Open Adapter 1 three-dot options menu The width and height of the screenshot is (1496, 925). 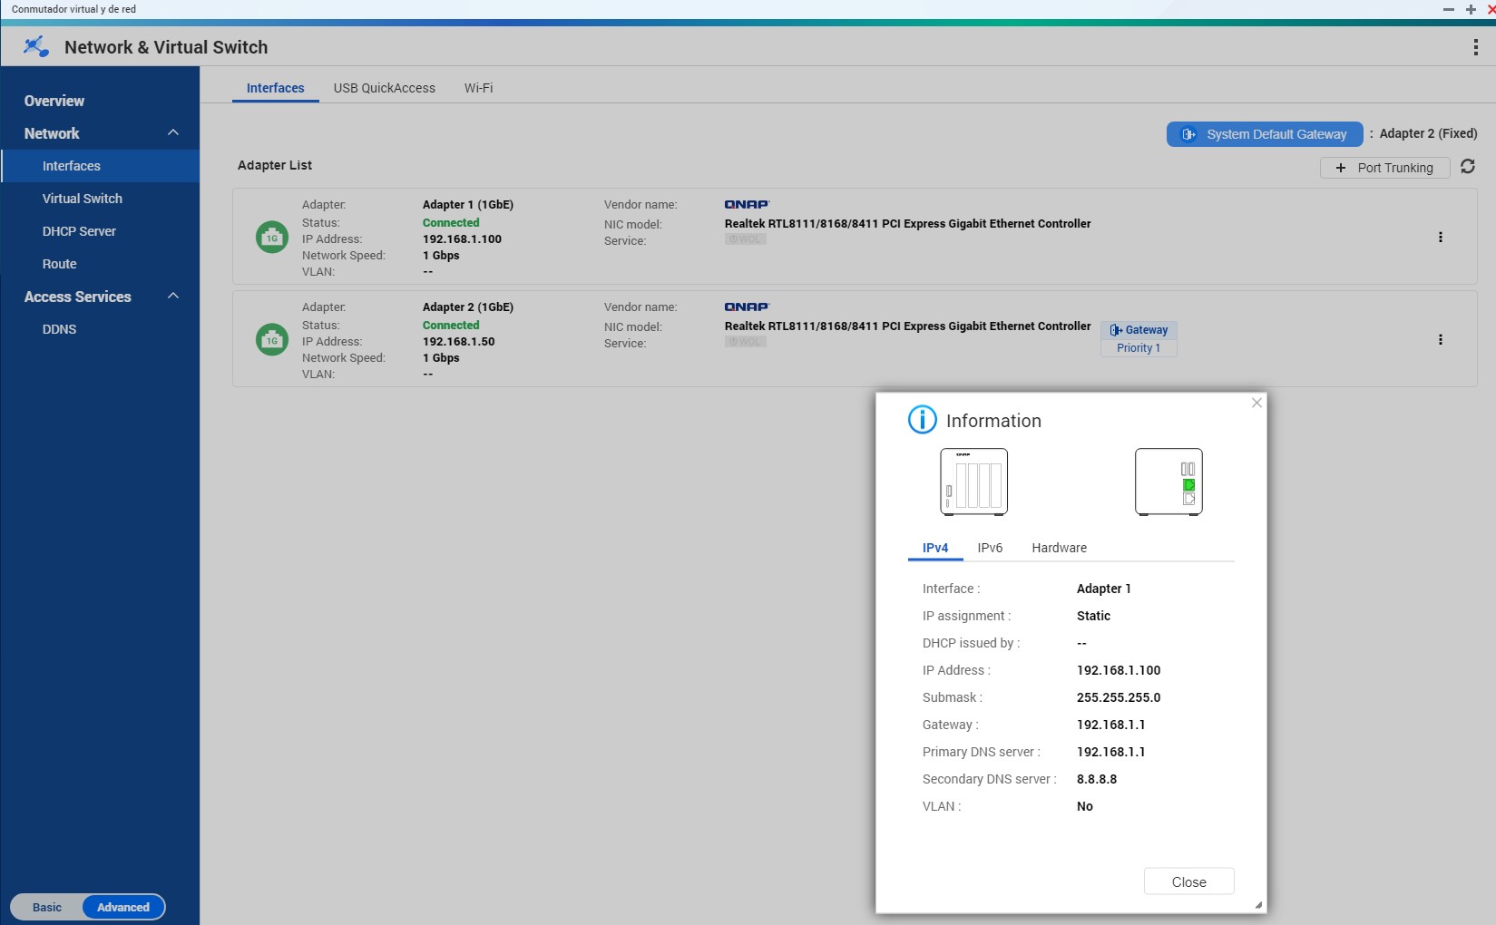[1440, 238]
